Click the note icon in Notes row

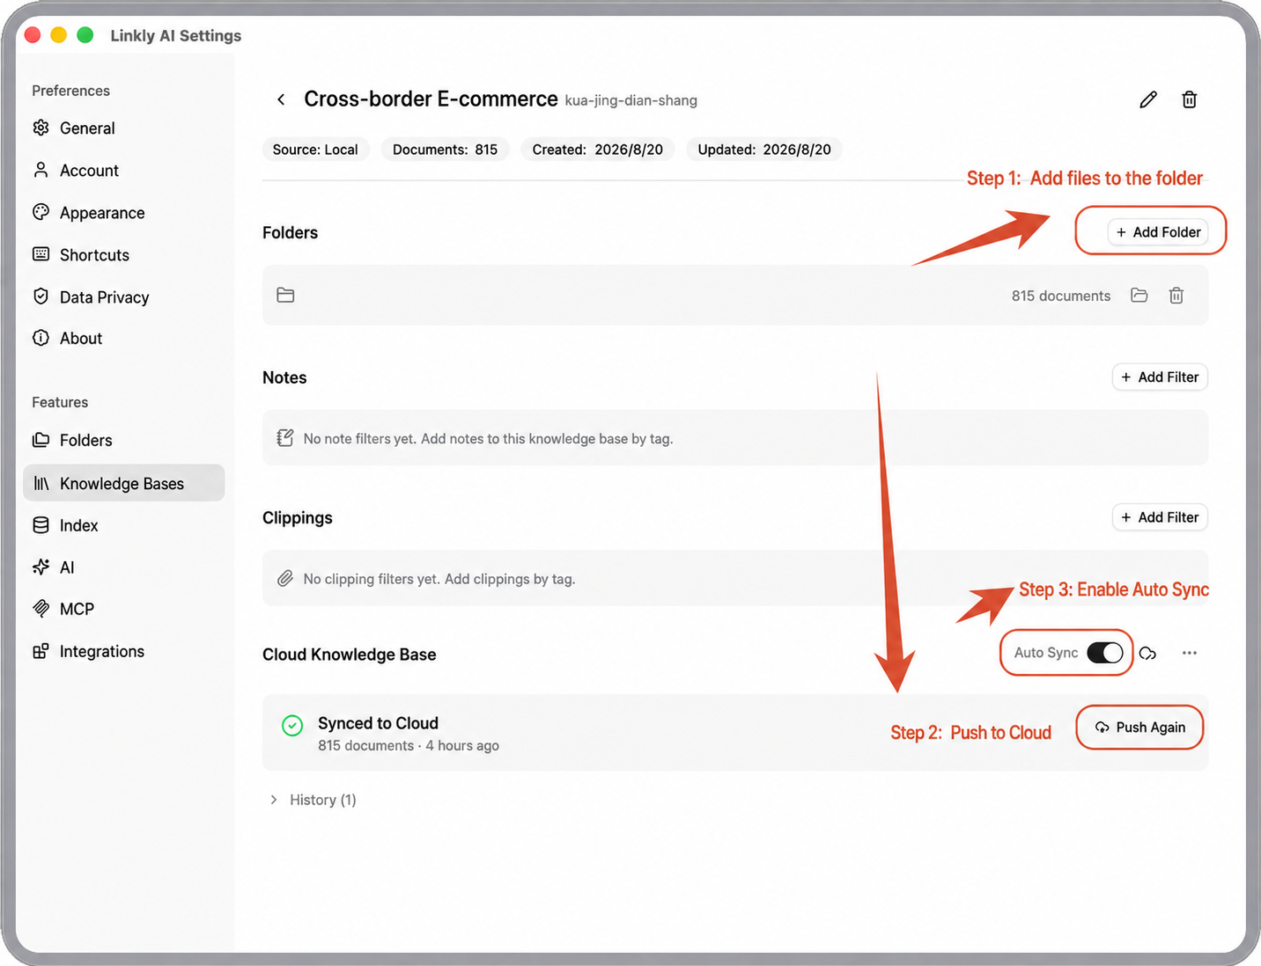tap(285, 438)
